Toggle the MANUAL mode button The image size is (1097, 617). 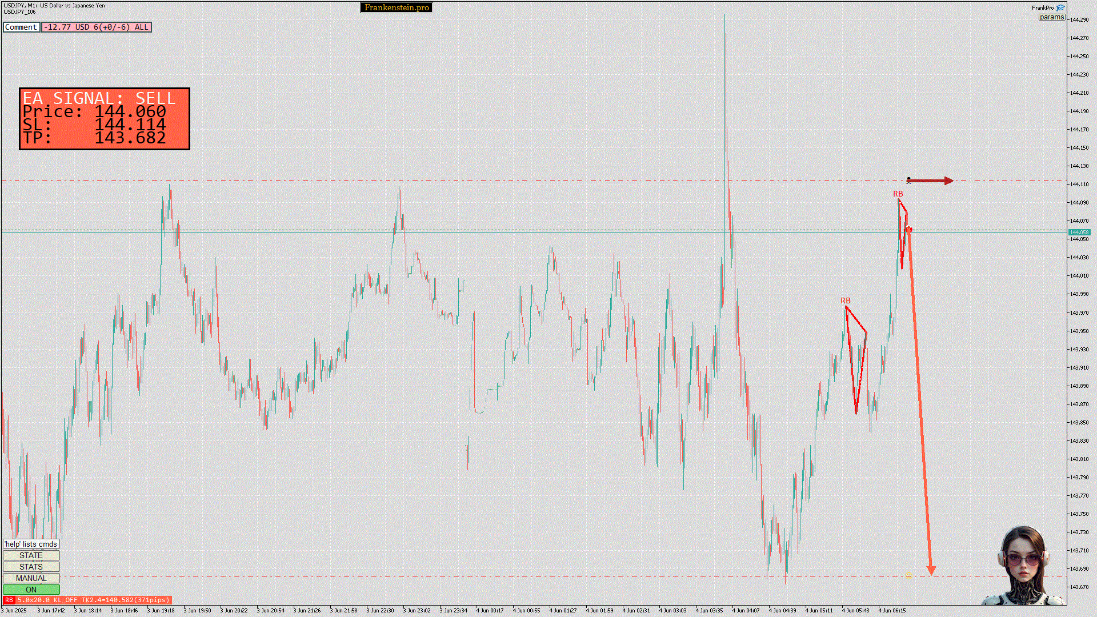coord(31,578)
